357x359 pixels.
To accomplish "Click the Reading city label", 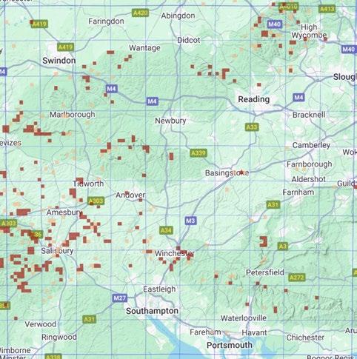I will (254, 99).
